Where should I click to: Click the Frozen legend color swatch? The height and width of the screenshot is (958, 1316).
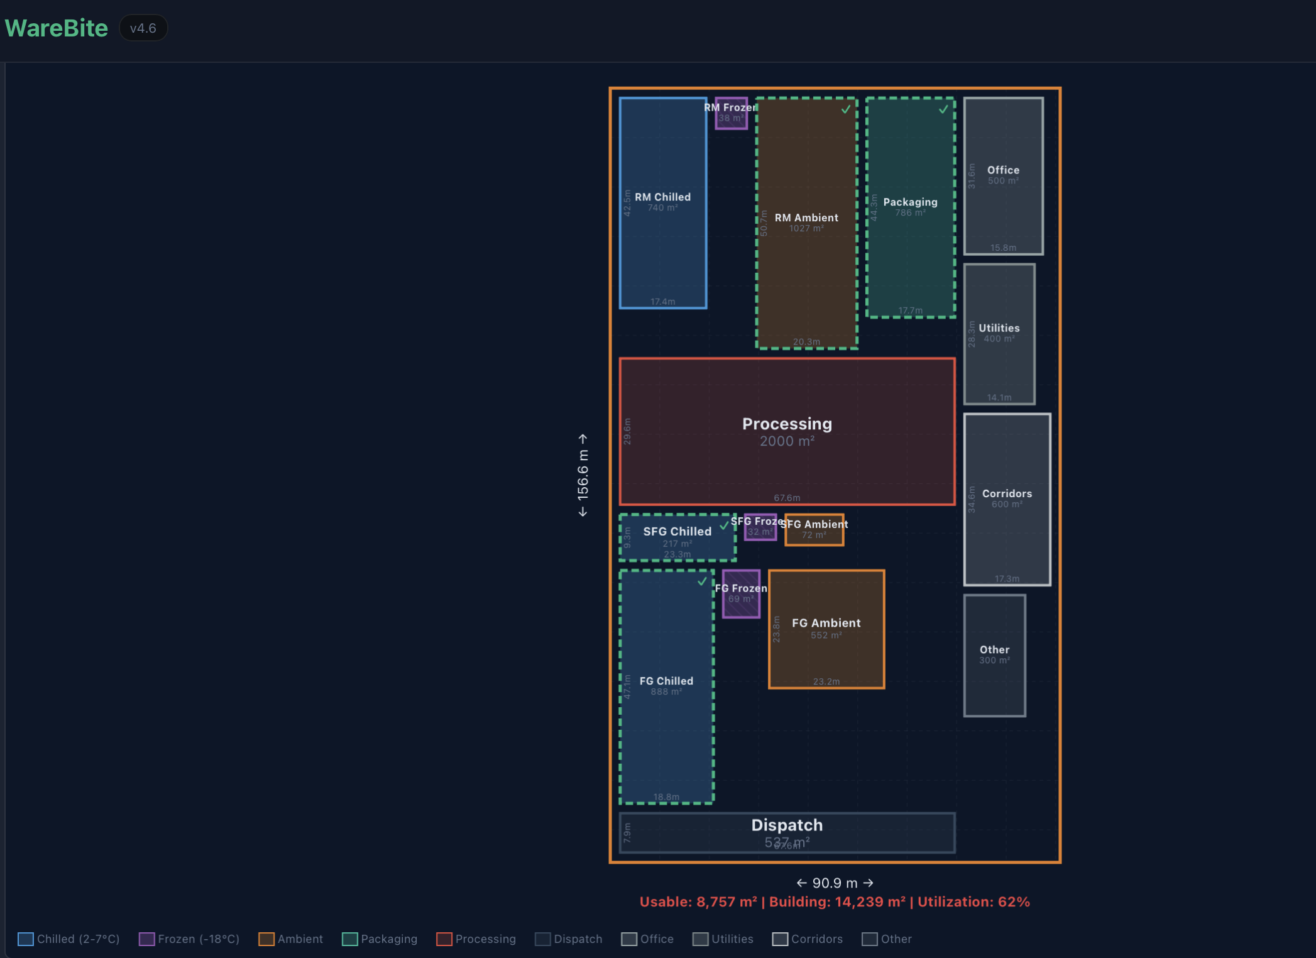point(146,939)
